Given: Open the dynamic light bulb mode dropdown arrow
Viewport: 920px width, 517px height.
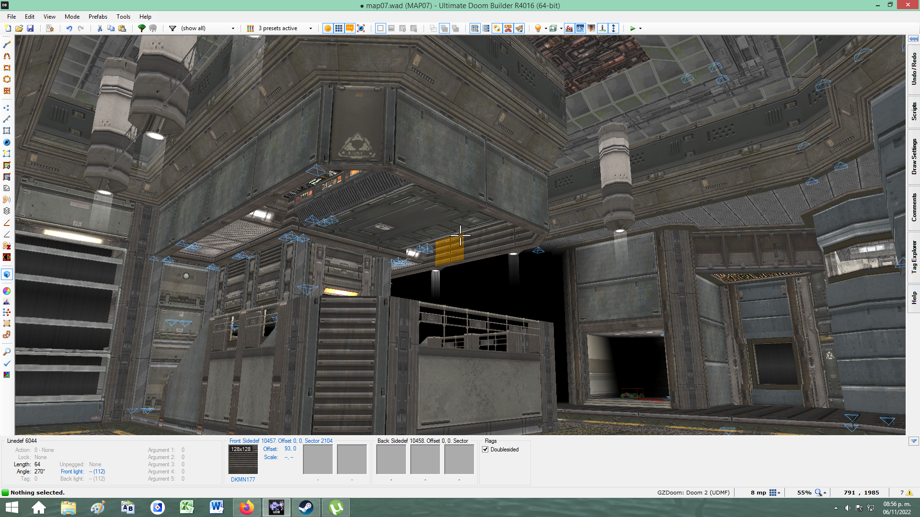Looking at the screenshot, I should 546,29.
